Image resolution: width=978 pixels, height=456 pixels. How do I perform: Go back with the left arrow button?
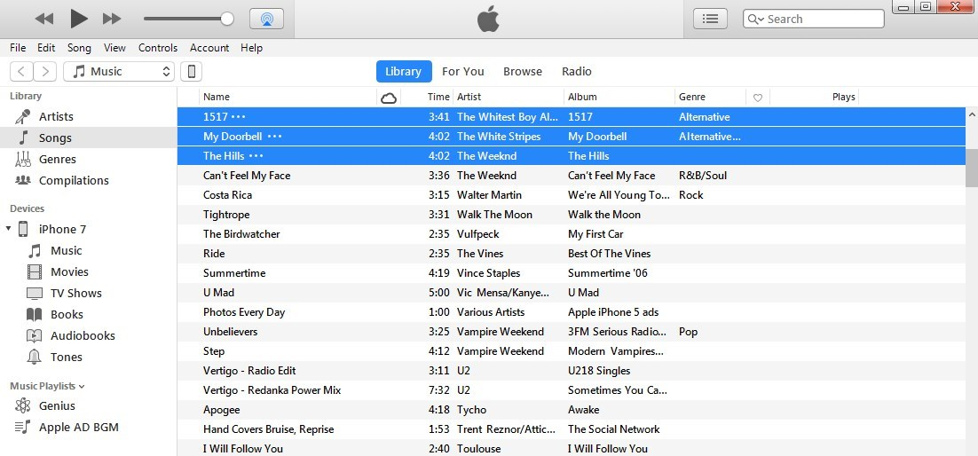coord(21,71)
